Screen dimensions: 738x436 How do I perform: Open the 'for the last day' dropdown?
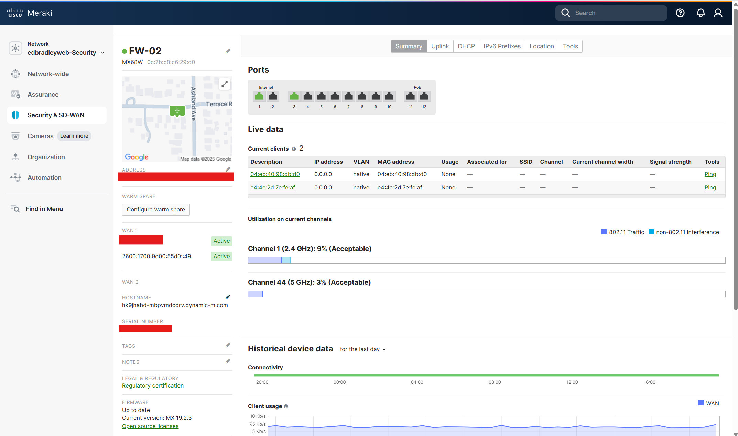coord(363,349)
